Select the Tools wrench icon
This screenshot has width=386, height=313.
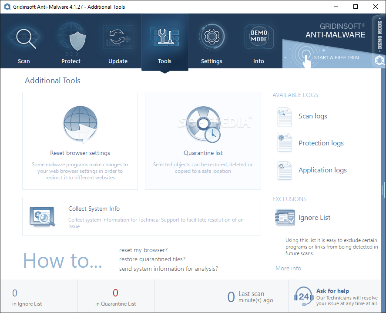164,37
